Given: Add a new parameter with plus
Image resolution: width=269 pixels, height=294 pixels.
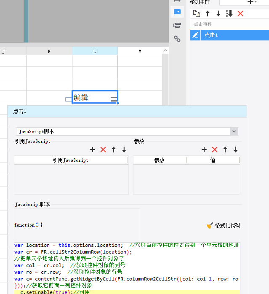Looking at the screenshot, I should [x=204, y=150].
